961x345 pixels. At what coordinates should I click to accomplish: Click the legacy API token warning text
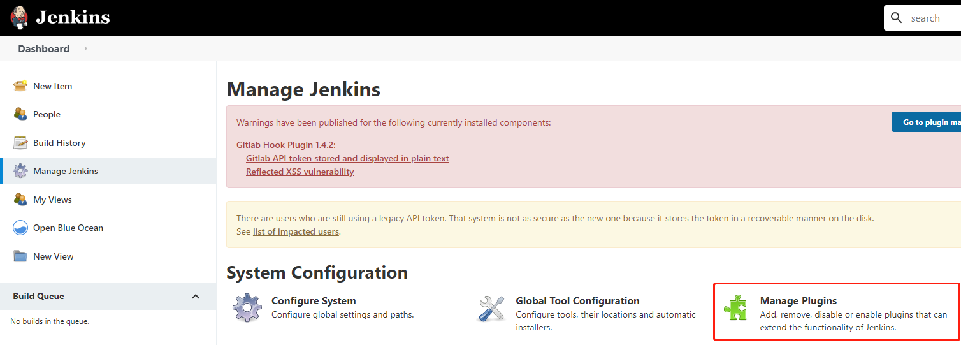coord(555,218)
